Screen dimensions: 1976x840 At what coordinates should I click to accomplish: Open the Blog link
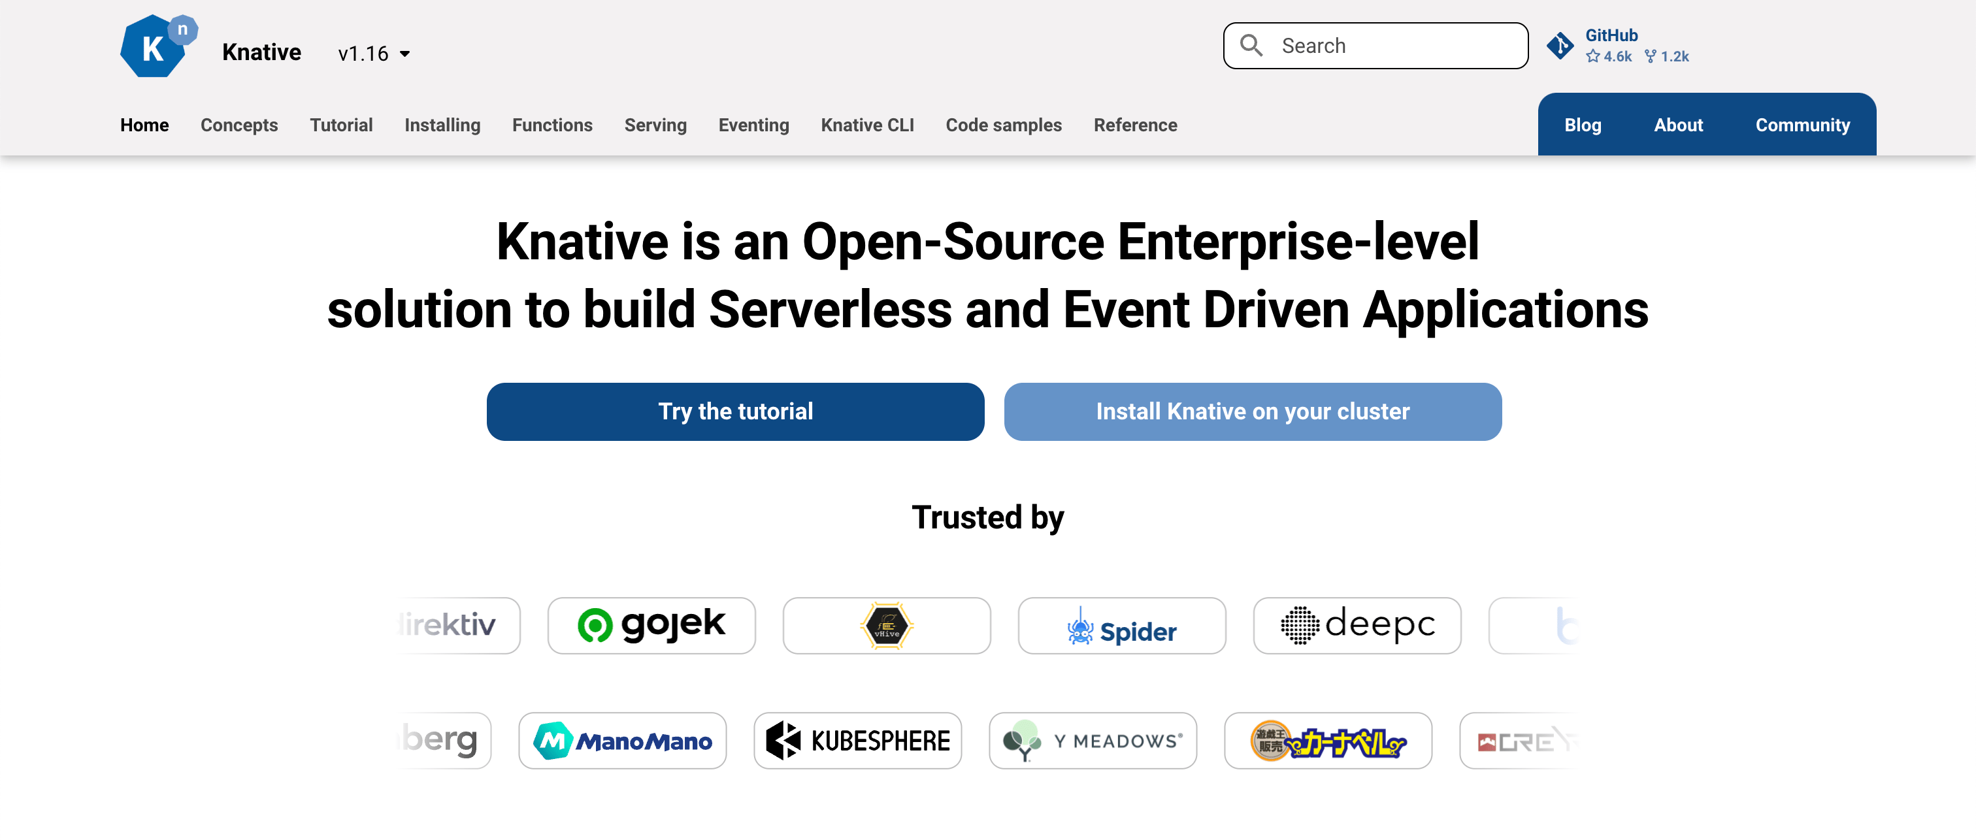click(1583, 125)
